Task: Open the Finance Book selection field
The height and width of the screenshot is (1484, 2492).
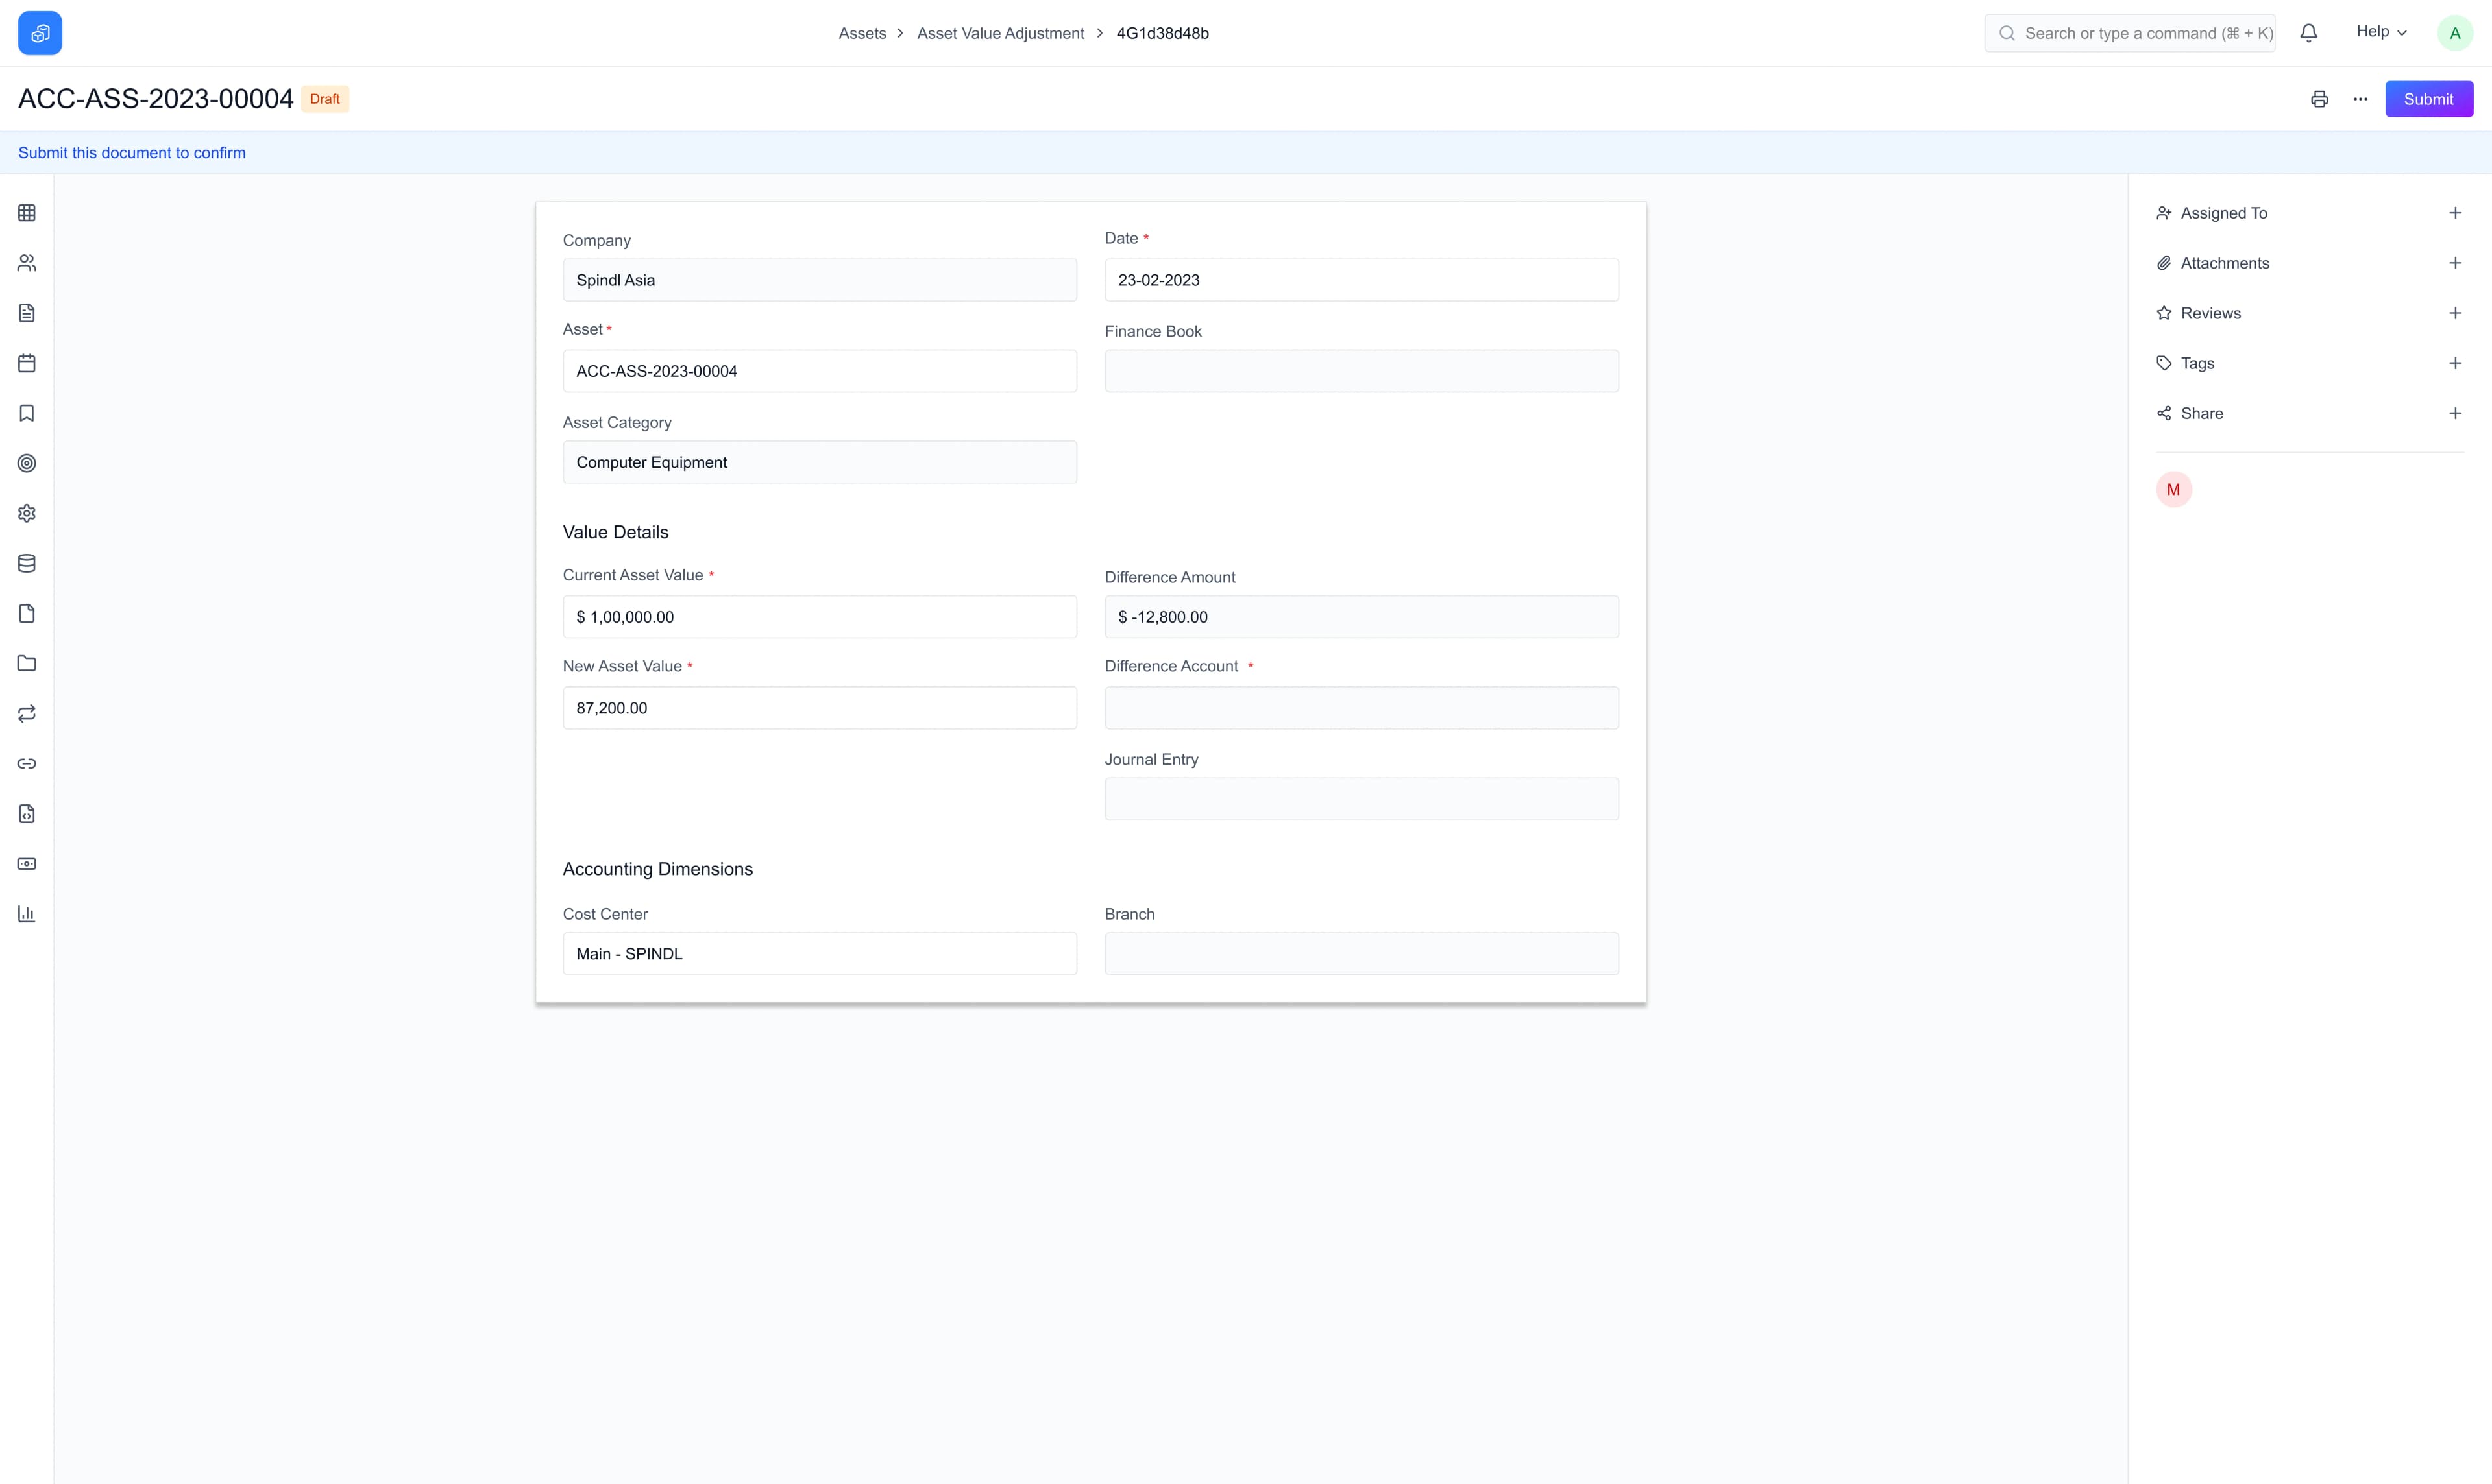Action: pos(1361,371)
